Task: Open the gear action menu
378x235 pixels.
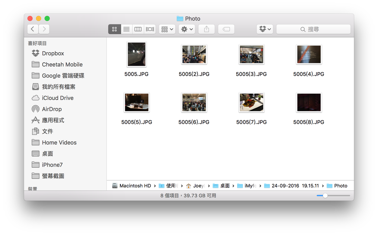Action: tap(187, 29)
